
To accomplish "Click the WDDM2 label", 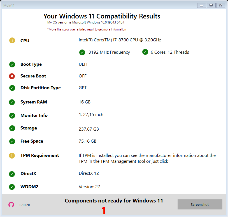I will pos(29,187).
